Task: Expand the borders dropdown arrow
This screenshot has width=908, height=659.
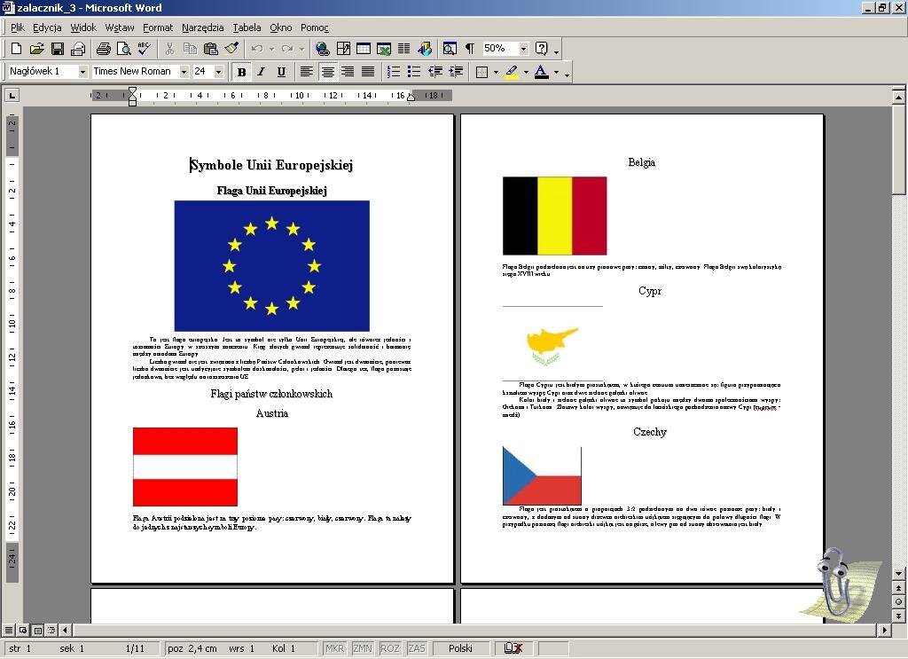Action: pyautogui.click(x=496, y=73)
